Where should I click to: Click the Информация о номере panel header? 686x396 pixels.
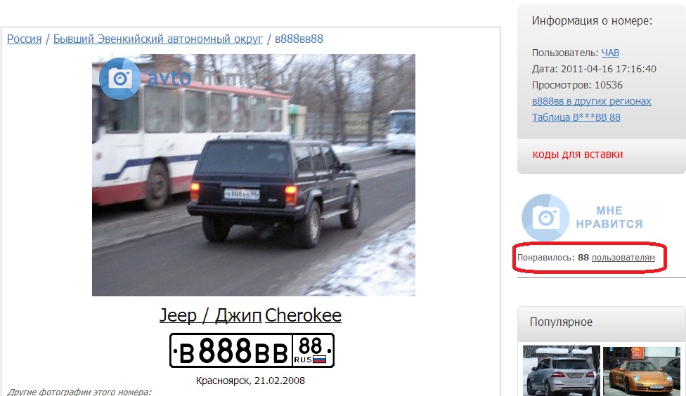coord(592,21)
